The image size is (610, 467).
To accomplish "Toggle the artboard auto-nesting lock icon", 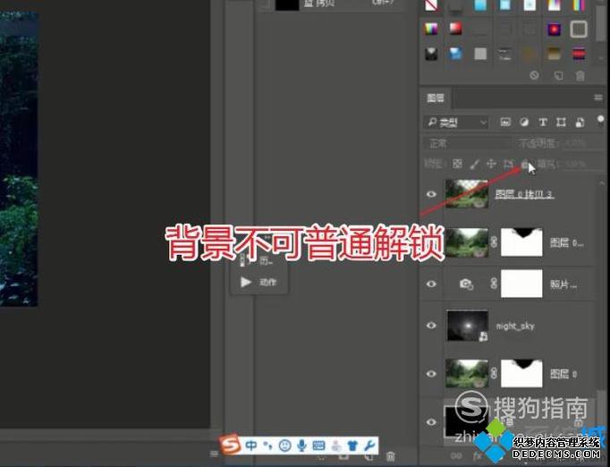I will tap(508, 165).
